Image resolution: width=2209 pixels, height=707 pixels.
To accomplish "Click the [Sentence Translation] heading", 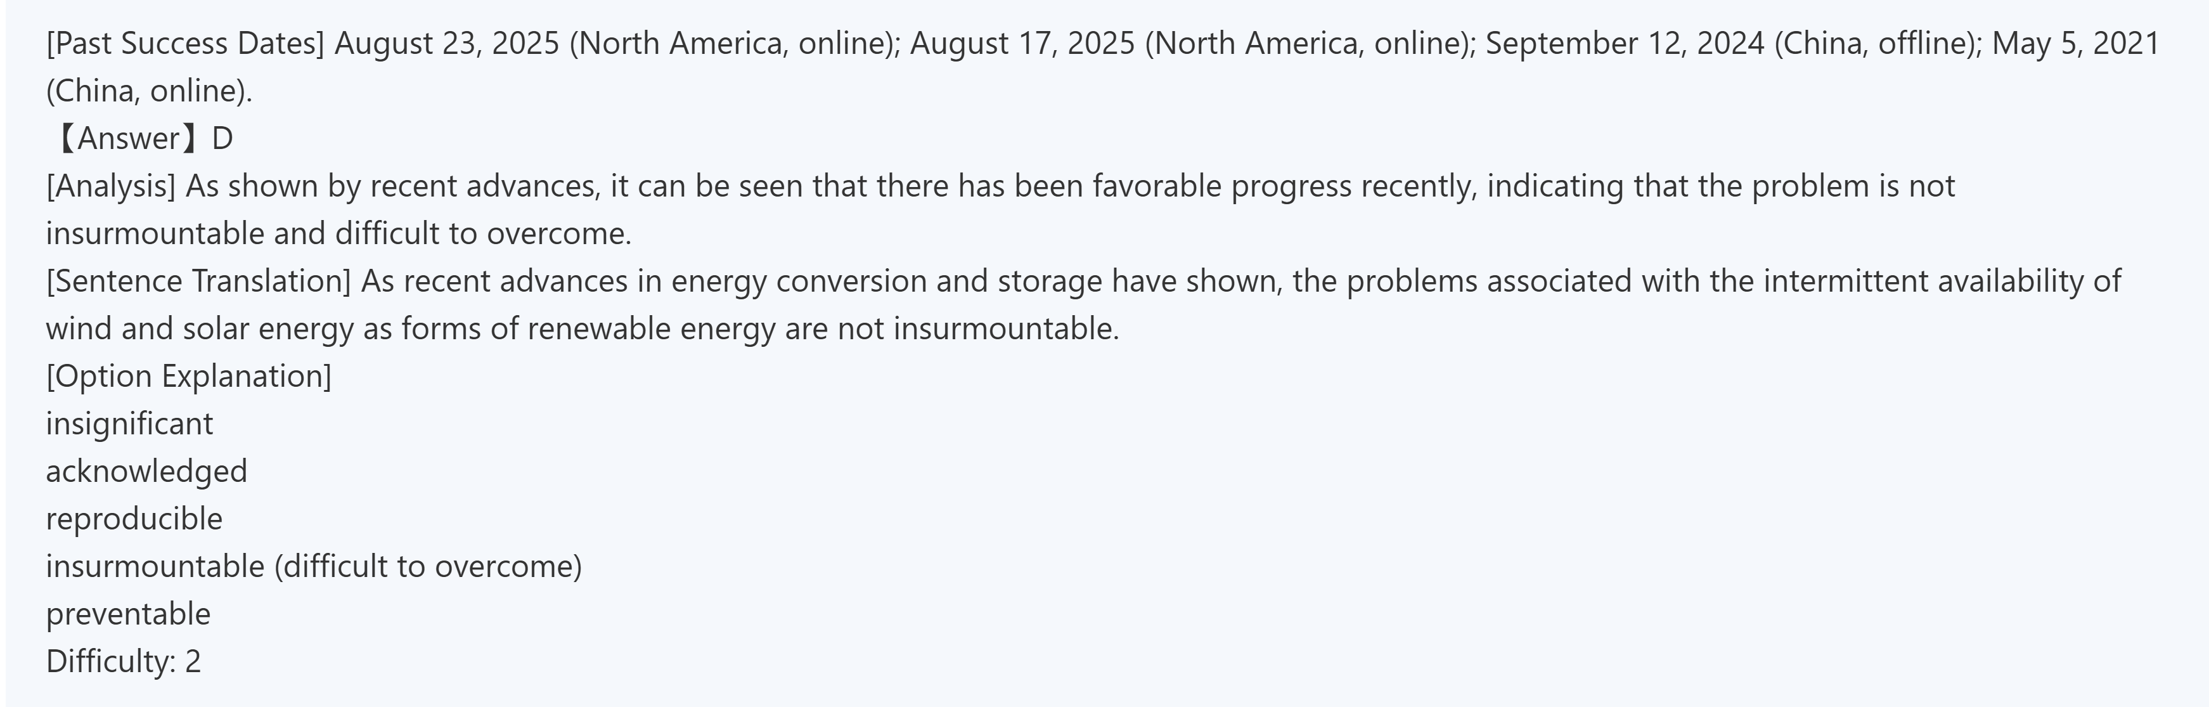I will coord(198,282).
